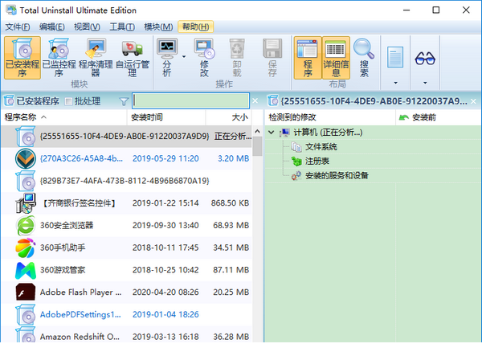
Task: Open the 自运行管理 module
Action: 133,58
